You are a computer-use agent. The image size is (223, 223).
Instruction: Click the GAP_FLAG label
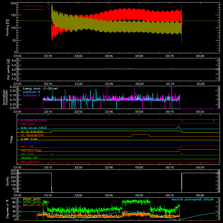pyautogui.click(x=27, y=124)
